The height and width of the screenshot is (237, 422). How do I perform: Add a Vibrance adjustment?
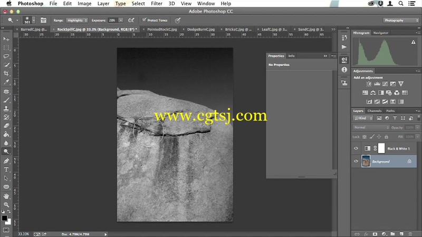[401, 84]
